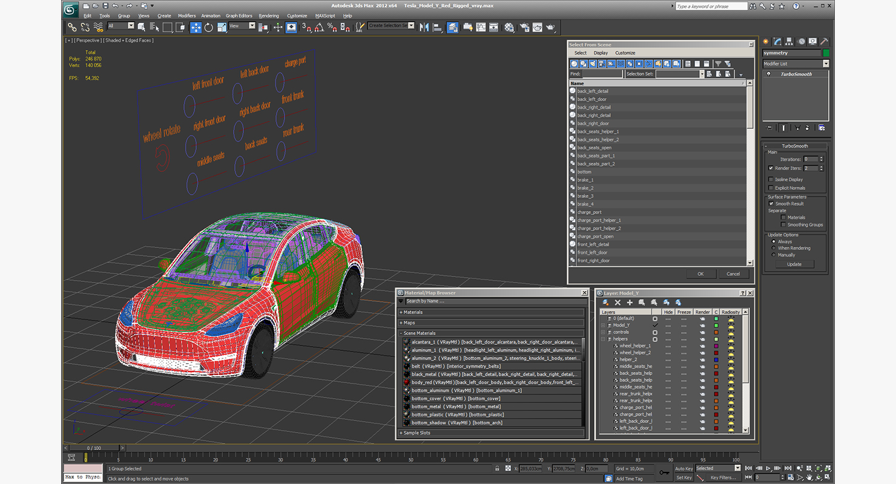Toggle Display Geometry filter in Select From Scene

tap(575, 64)
